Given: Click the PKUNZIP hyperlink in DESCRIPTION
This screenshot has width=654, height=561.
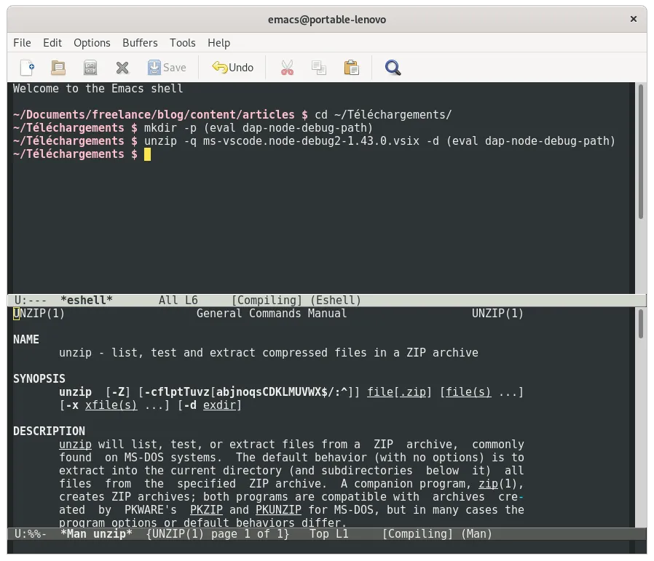Looking at the screenshot, I should pyautogui.click(x=279, y=509).
